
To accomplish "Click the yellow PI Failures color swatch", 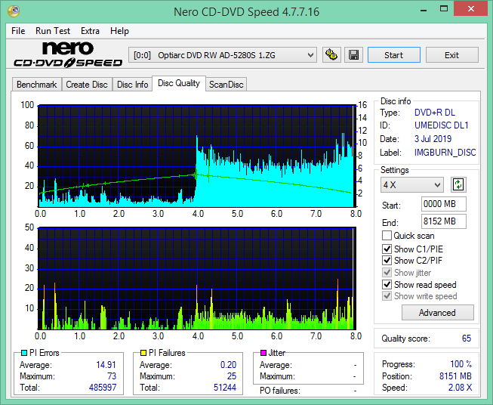I will coord(143,353).
